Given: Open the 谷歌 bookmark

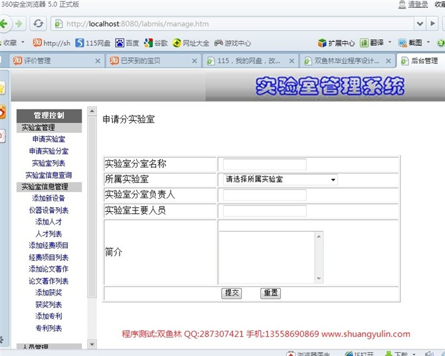Looking at the screenshot, I should pos(155,43).
